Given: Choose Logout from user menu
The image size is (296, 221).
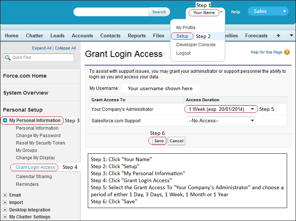Looking at the screenshot, I should click(183, 53).
